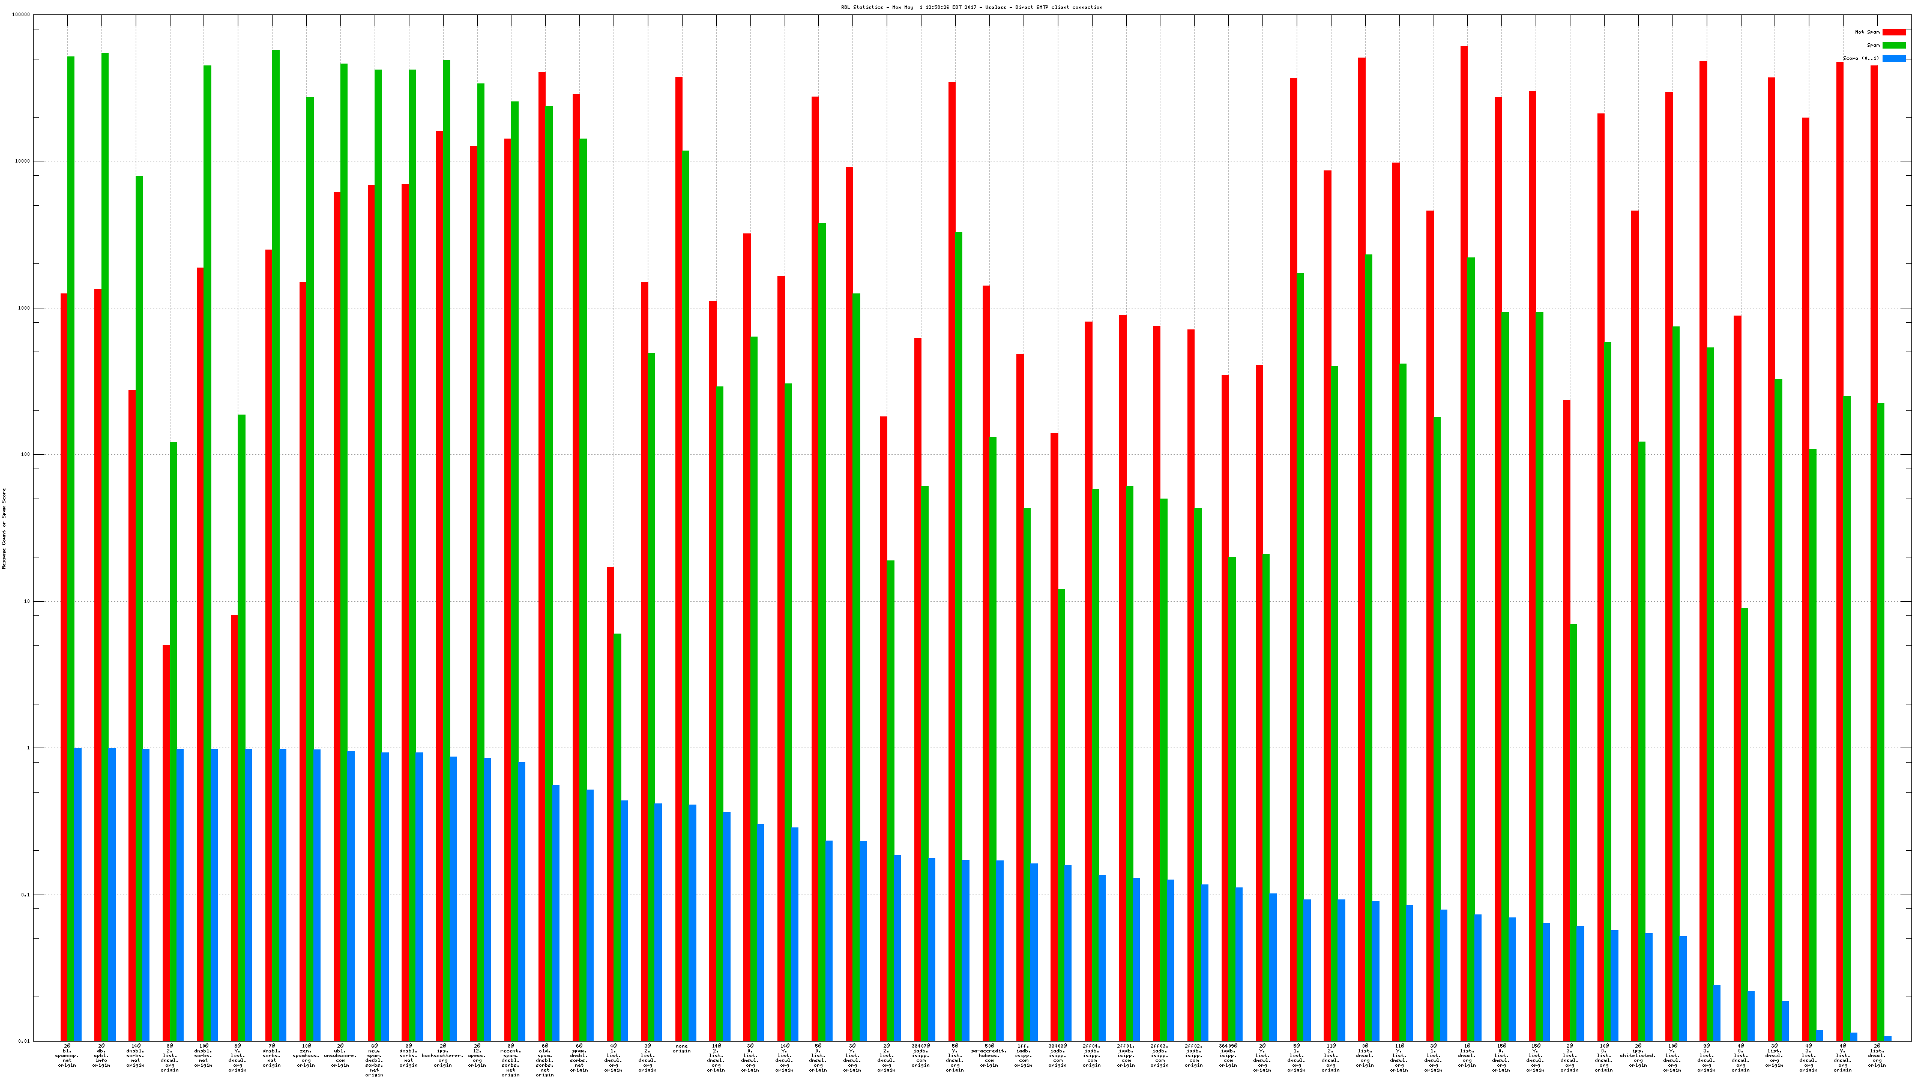The width and height of the screenshot is (1921, 1080).
Task: Click the RBL Statistics chart title
Action: pyautogui.click(x=971, y=7)
